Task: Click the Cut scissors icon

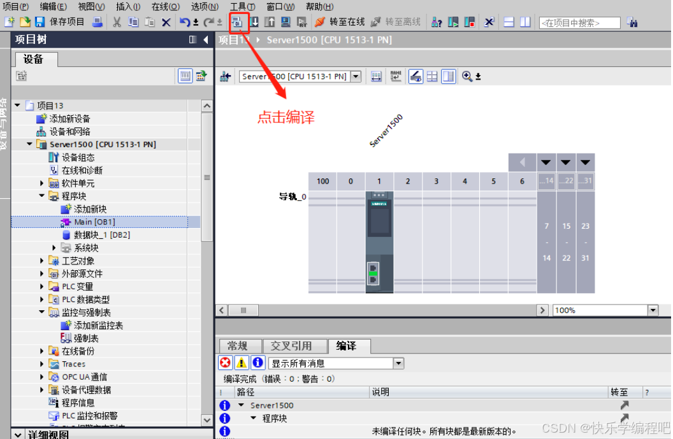Action: pyautogui.click(x=117, y=22)
